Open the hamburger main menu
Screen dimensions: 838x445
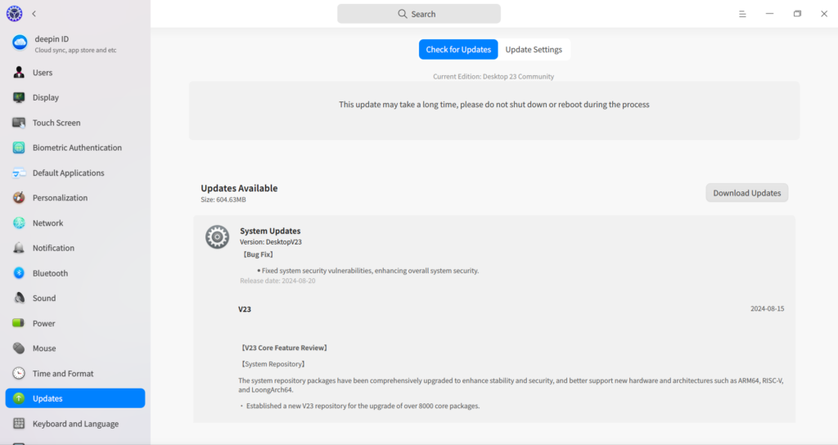[x=742, y=14]
